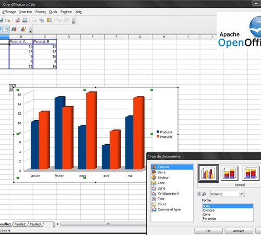
Task: Click the Annuler button
Action: click(x=239, y=231)
